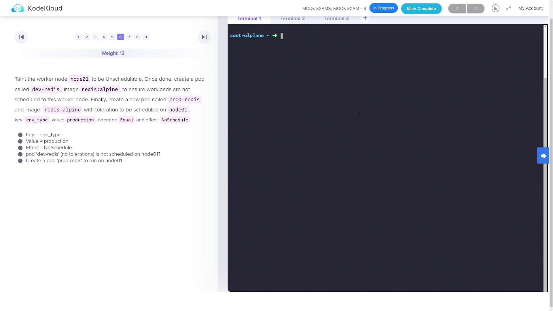Go to next lesson arrow
Screen dimensions: 553x311
pyautogui.click(x=476, y=9)
